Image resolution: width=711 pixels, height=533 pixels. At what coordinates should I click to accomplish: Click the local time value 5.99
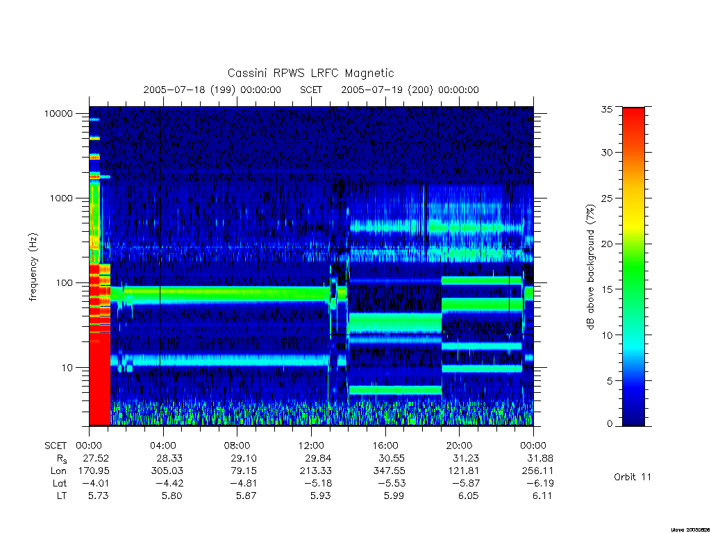(x=394, y=496)
